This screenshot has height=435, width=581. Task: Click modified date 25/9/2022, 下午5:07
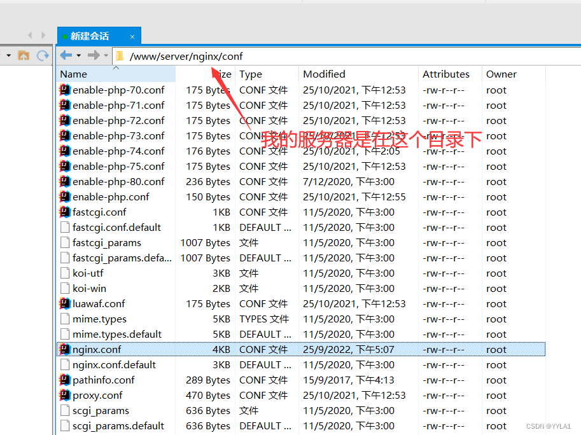[348, 350]
